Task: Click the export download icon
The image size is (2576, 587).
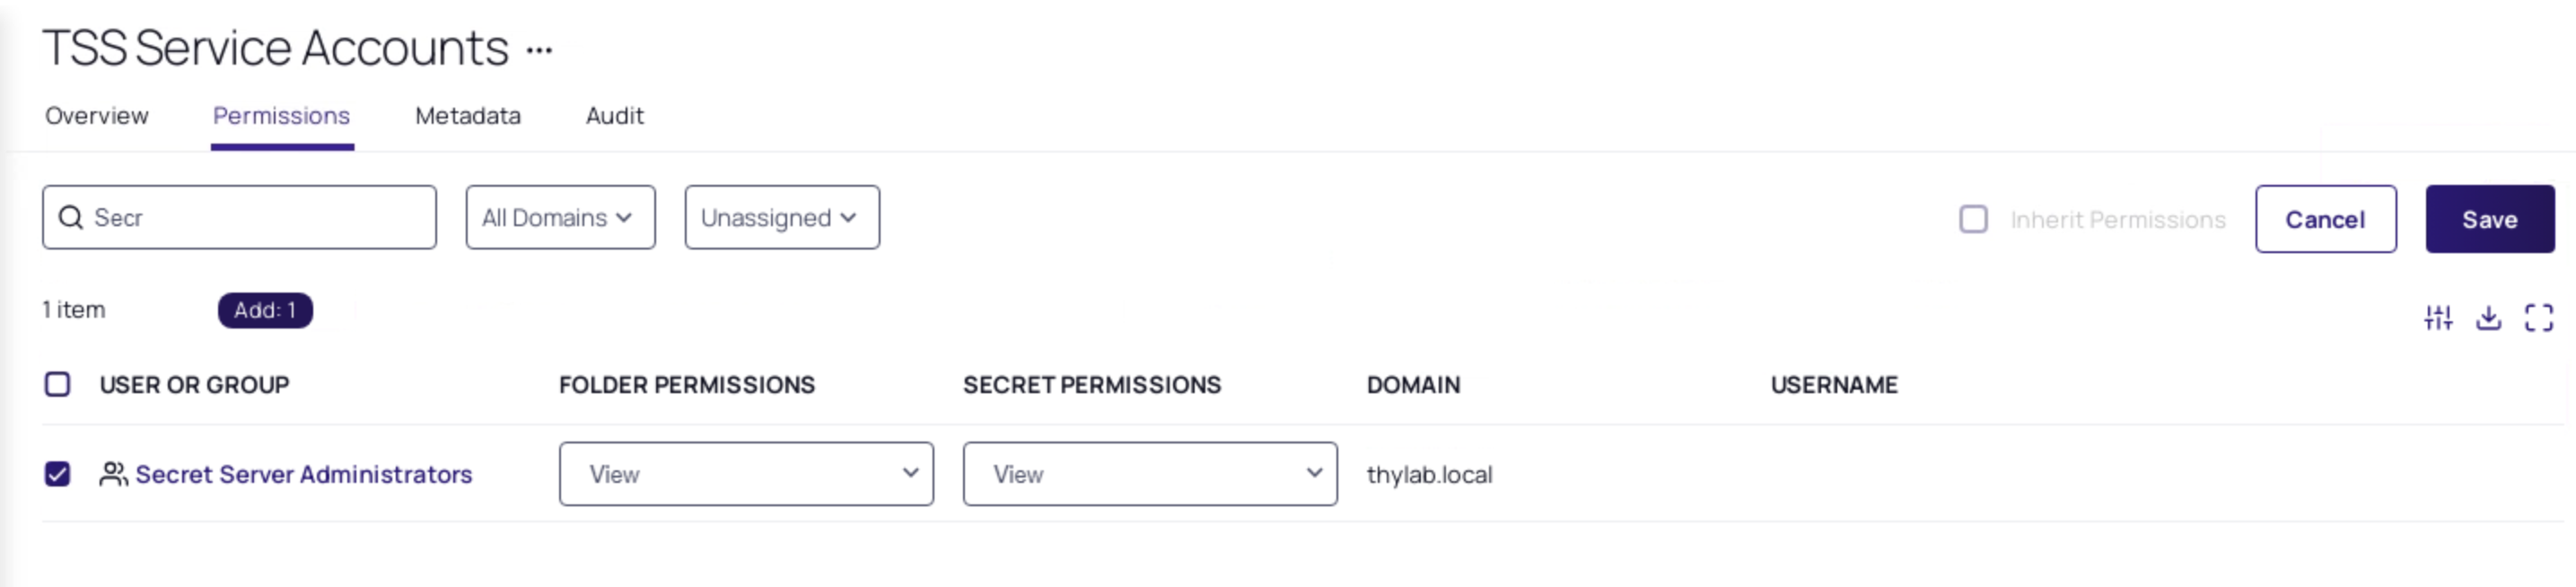Action: [x=2488, y=318]
